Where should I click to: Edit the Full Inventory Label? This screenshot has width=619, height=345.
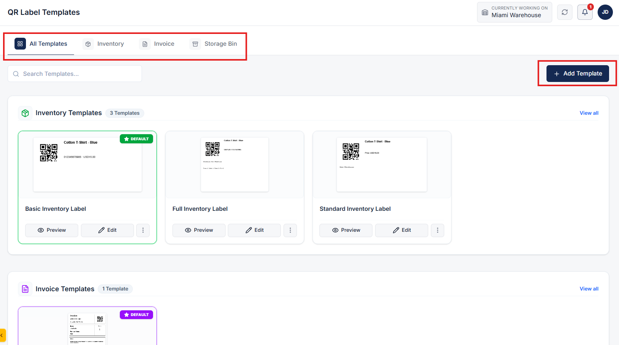pyautogui.click(x=255, y=230)
